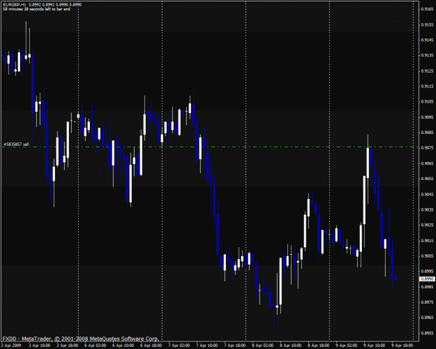Click the '6 Apr 18:00' time axis label
The image size is (436, 349).
point(151,346)
